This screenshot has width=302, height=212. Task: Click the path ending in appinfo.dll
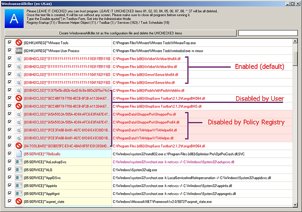172,186
